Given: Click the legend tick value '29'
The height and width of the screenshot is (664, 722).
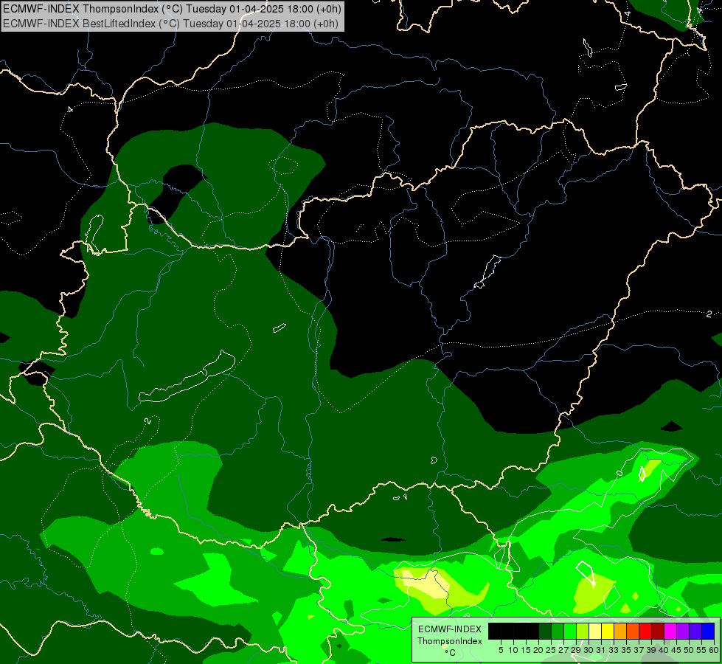Looking at the screenshot, I should [576, 650].
